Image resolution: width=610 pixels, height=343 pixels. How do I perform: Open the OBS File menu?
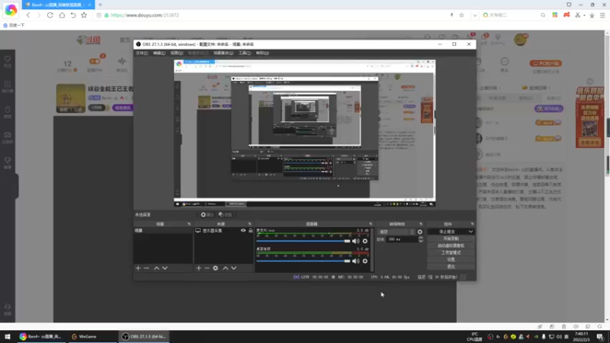142,53
